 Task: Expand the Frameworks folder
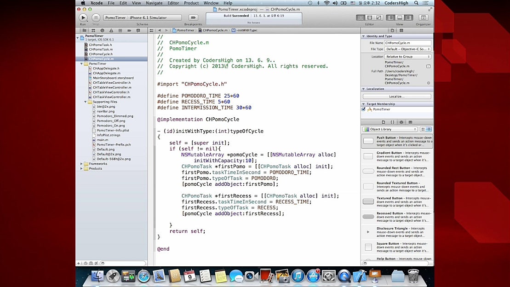tap(82, 164)
